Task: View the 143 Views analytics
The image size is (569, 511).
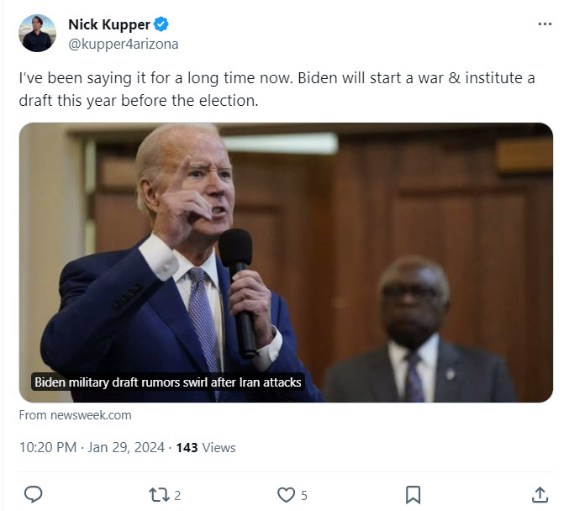Action: (205, 447)
